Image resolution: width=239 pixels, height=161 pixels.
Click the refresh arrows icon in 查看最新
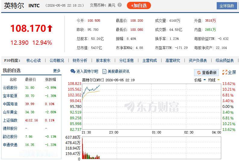pos(199,72)
